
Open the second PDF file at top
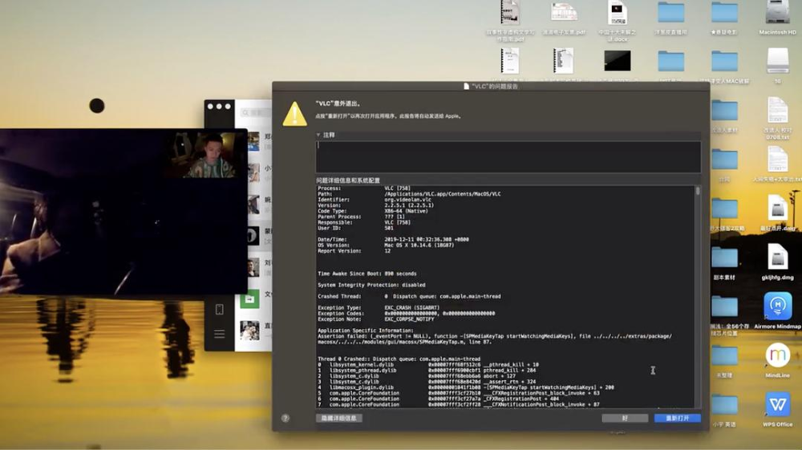[x=564, y=13]
